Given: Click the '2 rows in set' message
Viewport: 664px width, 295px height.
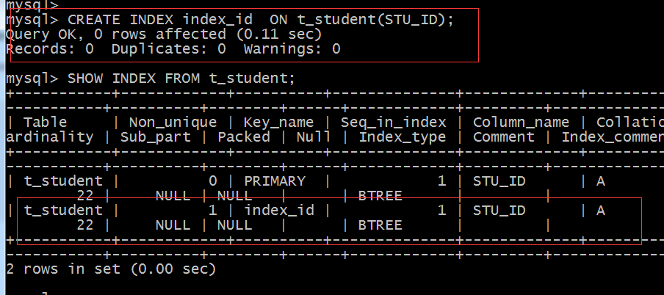Looking at the screenshot, I should tap(110, 269).
